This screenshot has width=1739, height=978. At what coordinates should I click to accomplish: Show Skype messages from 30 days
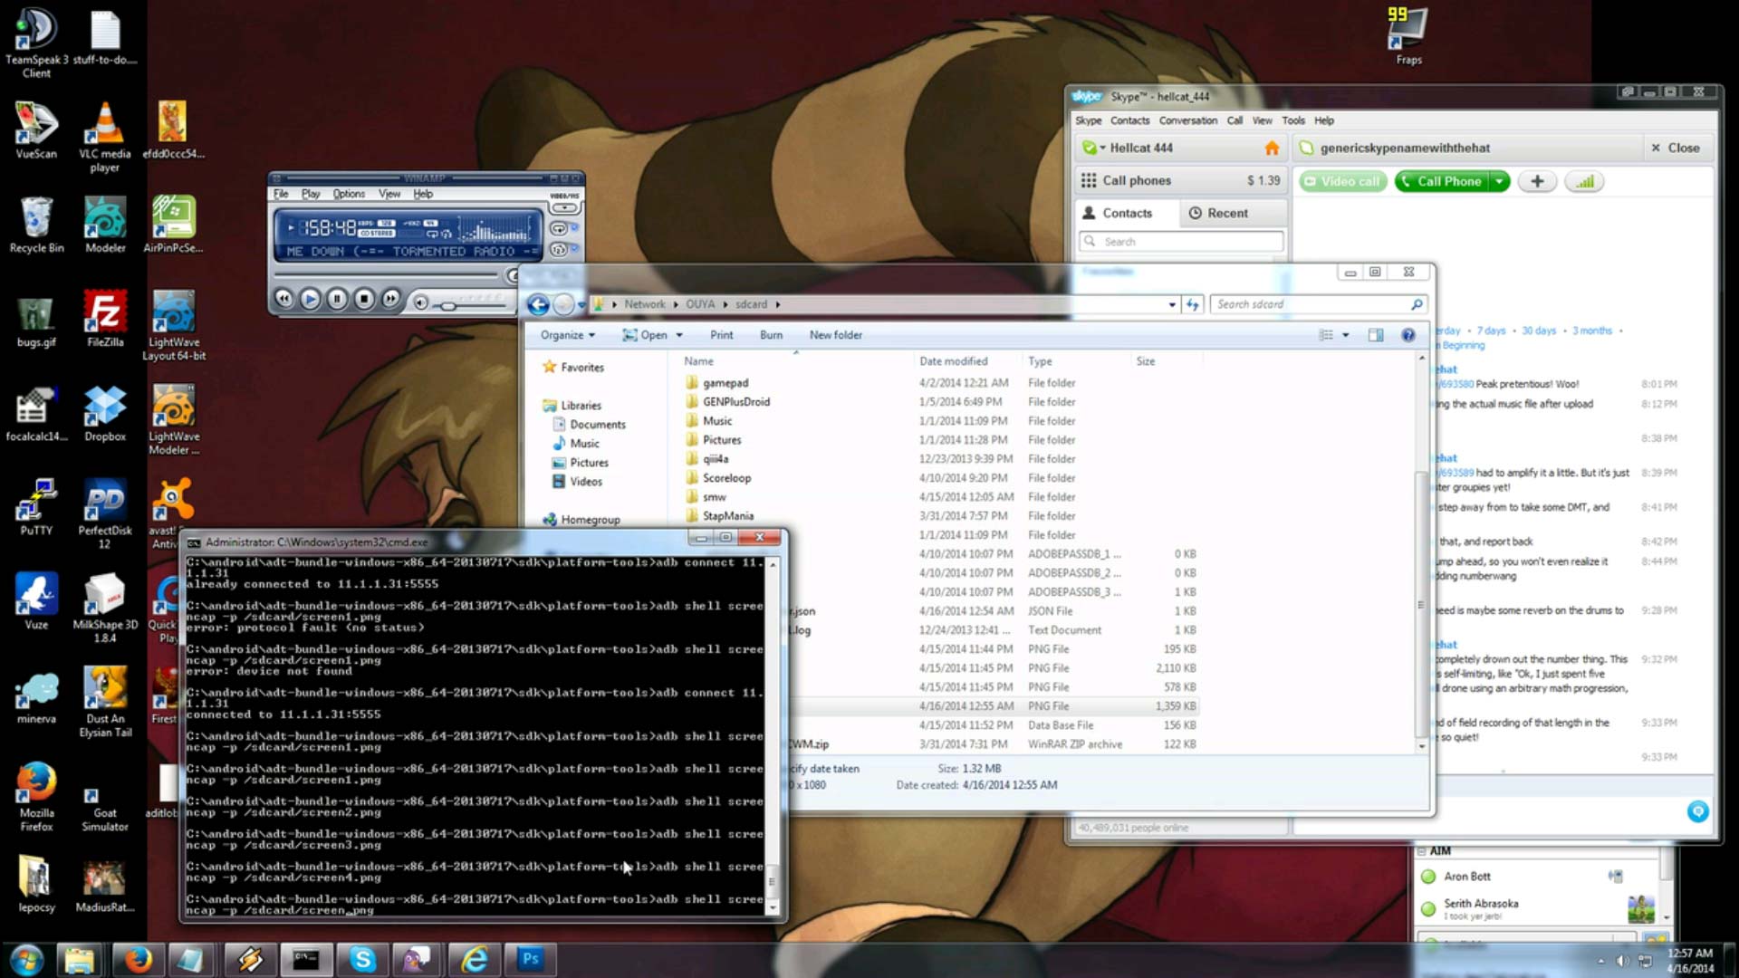pos(1538,331)
